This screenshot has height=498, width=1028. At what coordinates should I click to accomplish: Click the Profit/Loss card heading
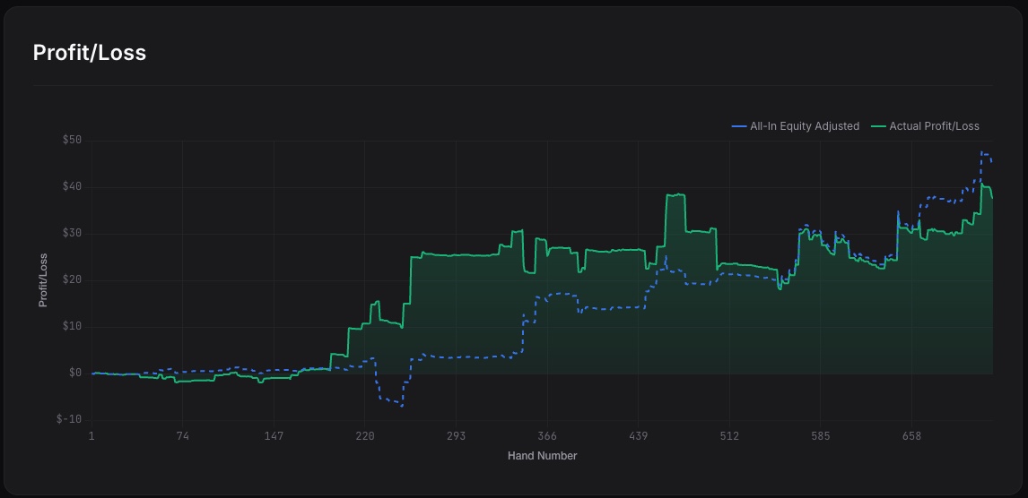(89, 53)
